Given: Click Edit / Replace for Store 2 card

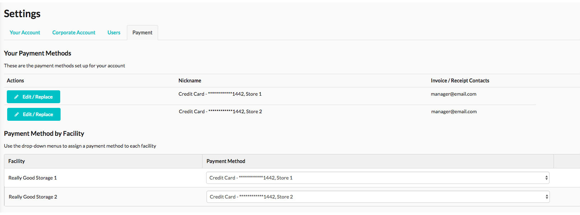Looking at the screenshot, I should [34, 114].
